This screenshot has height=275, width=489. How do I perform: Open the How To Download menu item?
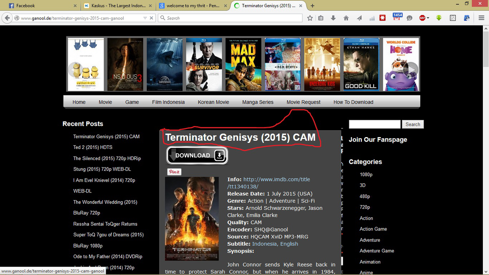(x=353, y=102)
